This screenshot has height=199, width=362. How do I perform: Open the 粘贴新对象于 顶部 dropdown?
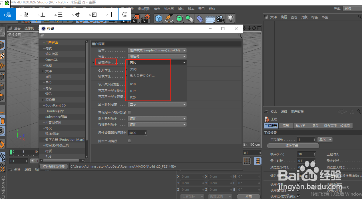(157, 124)
